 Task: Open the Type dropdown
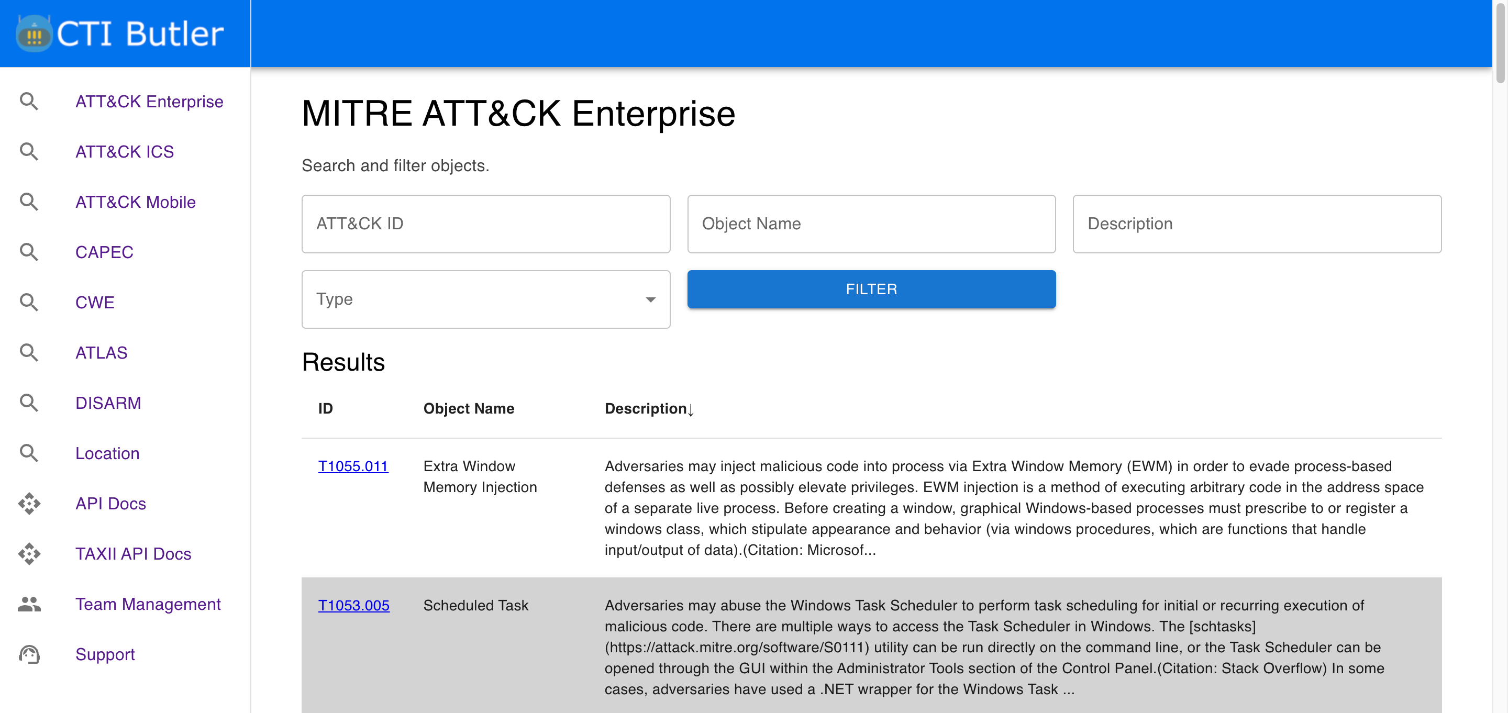[485, 299]
